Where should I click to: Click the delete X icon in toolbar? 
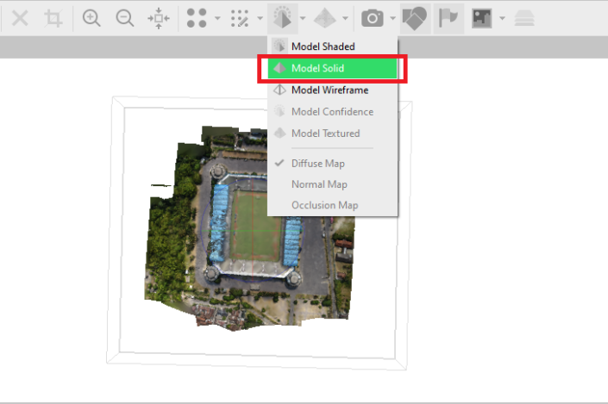point(20,18)
